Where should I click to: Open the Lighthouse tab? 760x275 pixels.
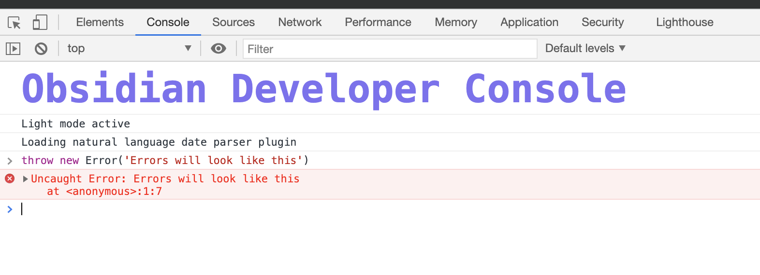685,22
